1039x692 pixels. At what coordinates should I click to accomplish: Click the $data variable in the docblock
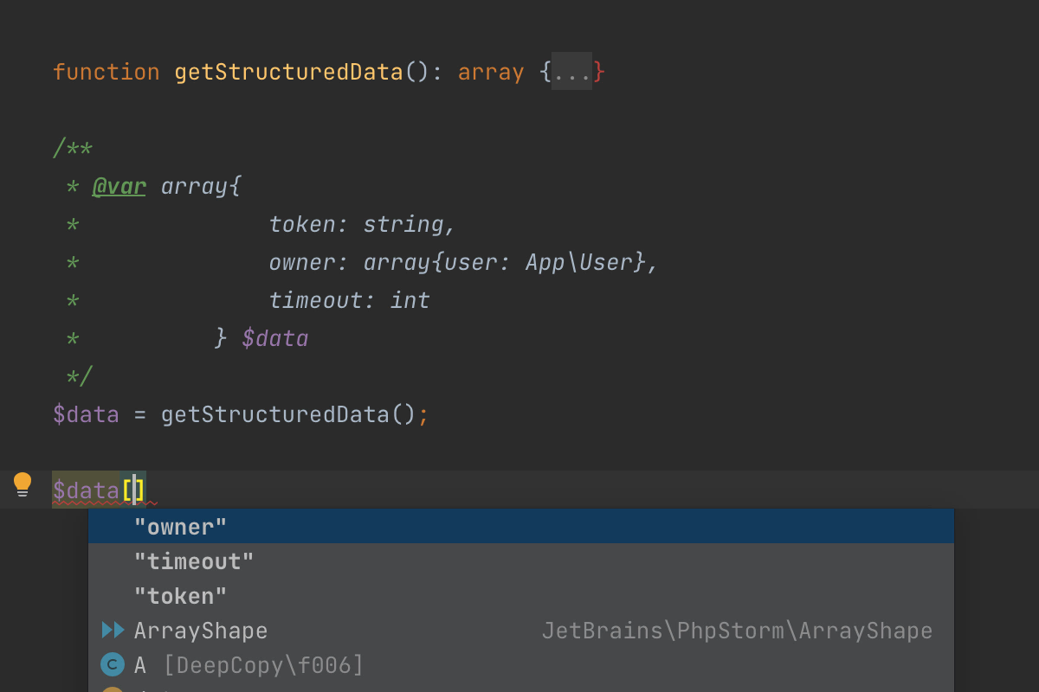pos(275,338)
